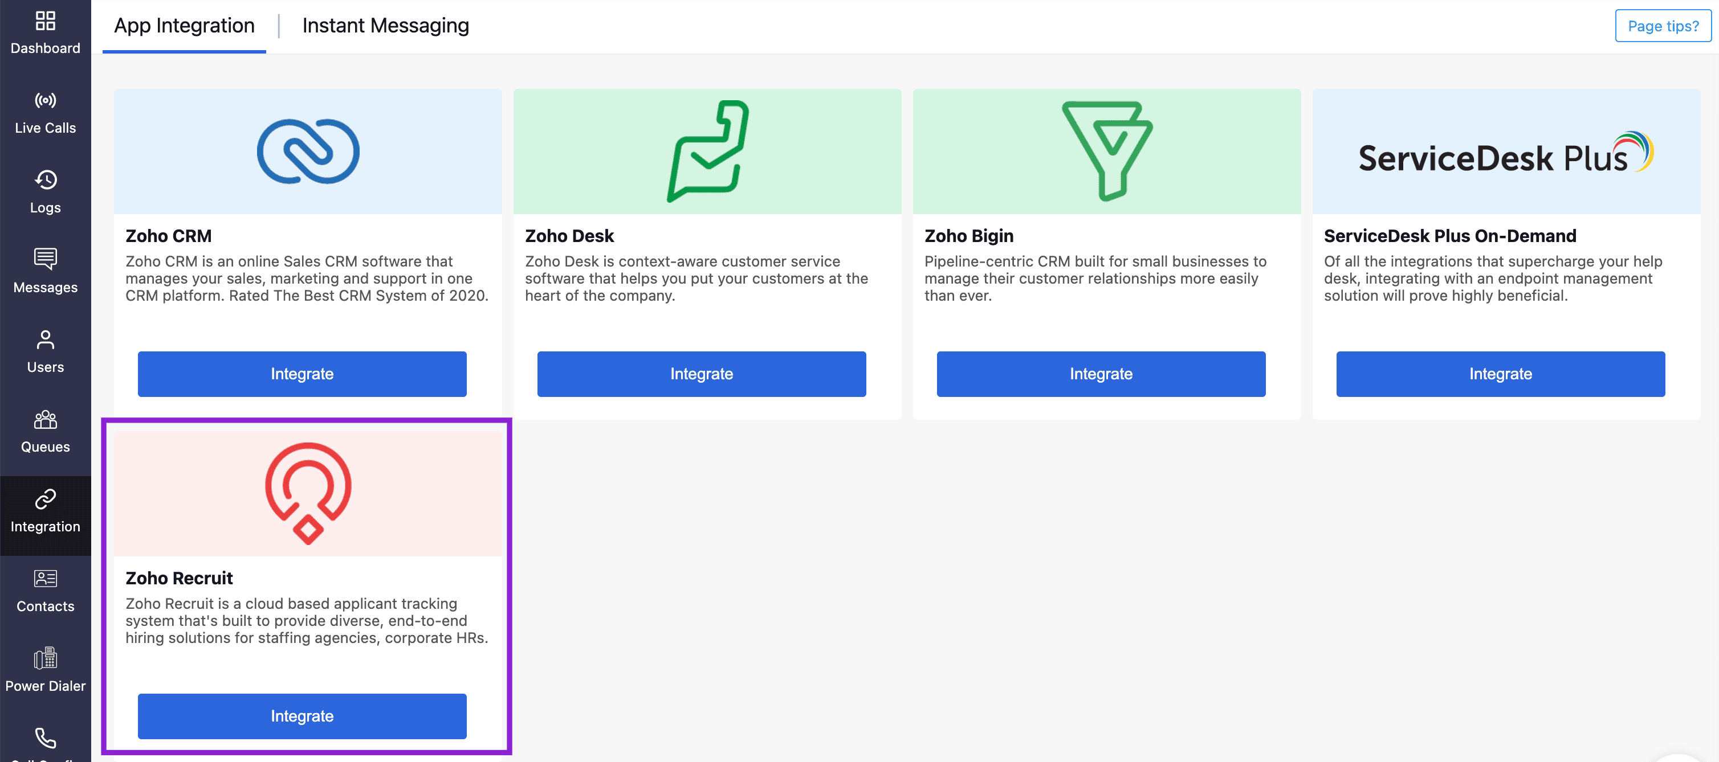
Task: Click Integrate under Zoho Recruit
Action: coord(302,716)
